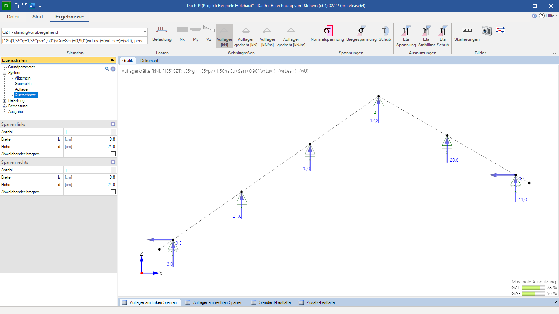Image resolution: width=559 pixels, height=314 pixels.
Task: Collapse properties with arrow beside magnifier
Action: pos(113,69)
